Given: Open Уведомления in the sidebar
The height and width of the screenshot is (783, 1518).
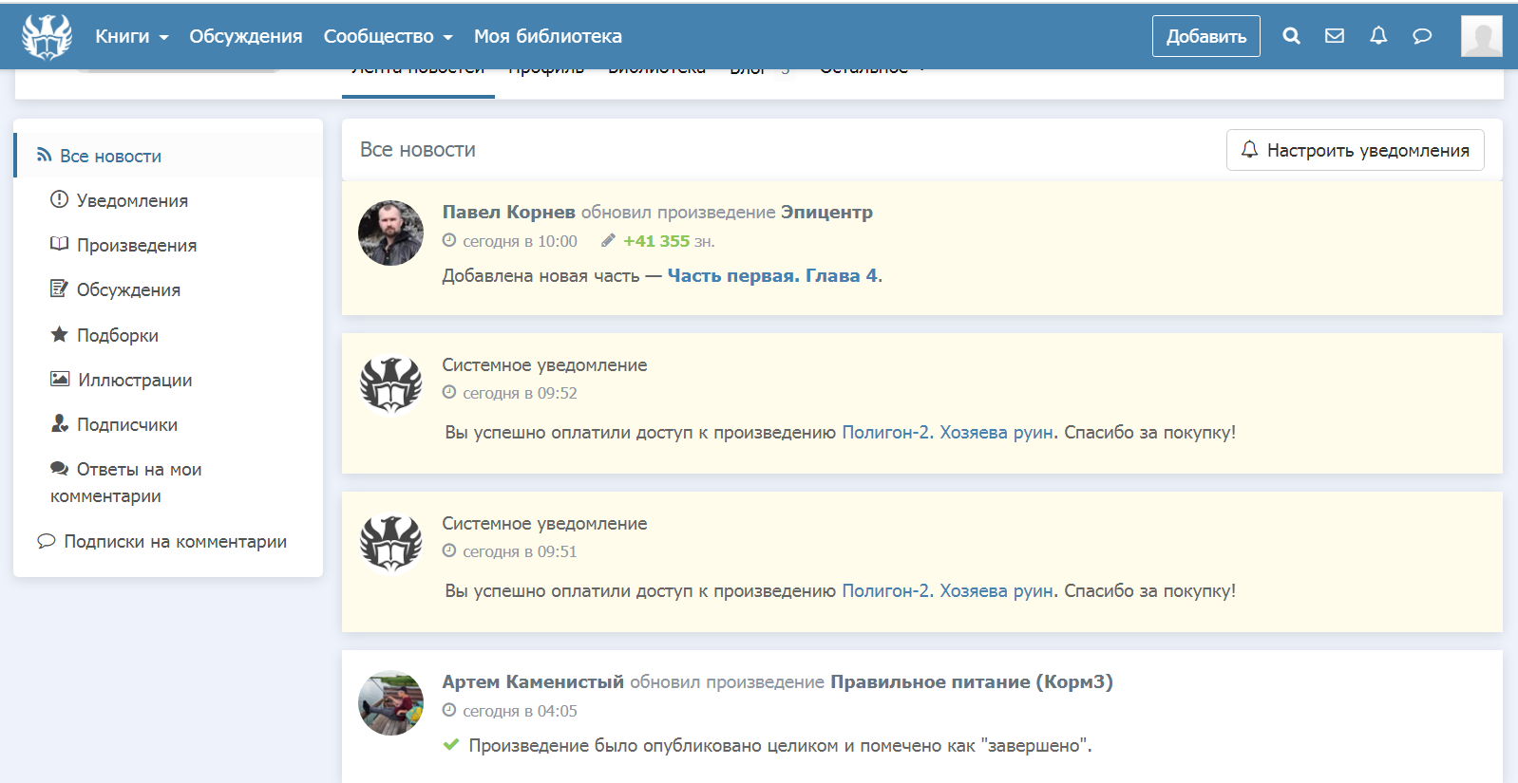Looking at the screenshot, I should tap(132, 201).
